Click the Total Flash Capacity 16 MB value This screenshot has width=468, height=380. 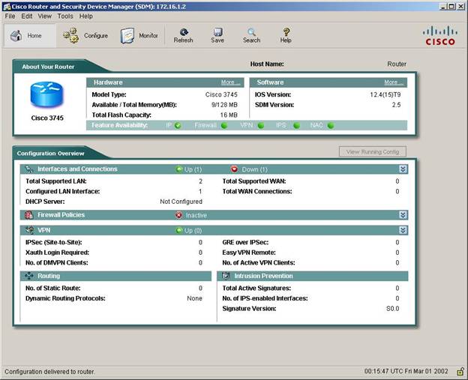pos(229,115)
